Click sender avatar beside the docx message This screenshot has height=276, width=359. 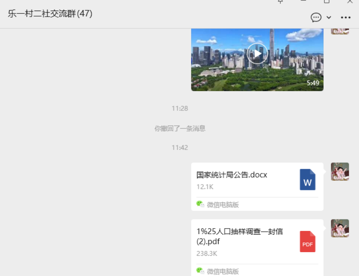point(340,172)
